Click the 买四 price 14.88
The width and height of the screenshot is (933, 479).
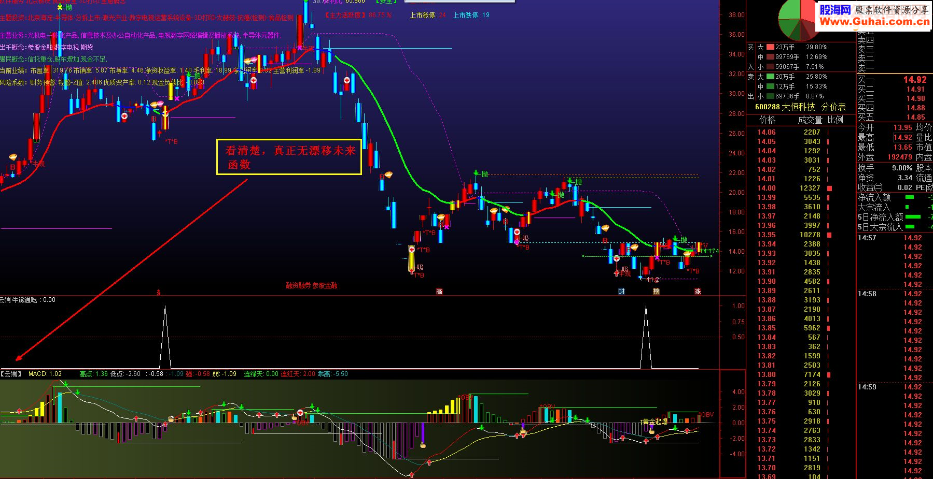click(916, 108)
